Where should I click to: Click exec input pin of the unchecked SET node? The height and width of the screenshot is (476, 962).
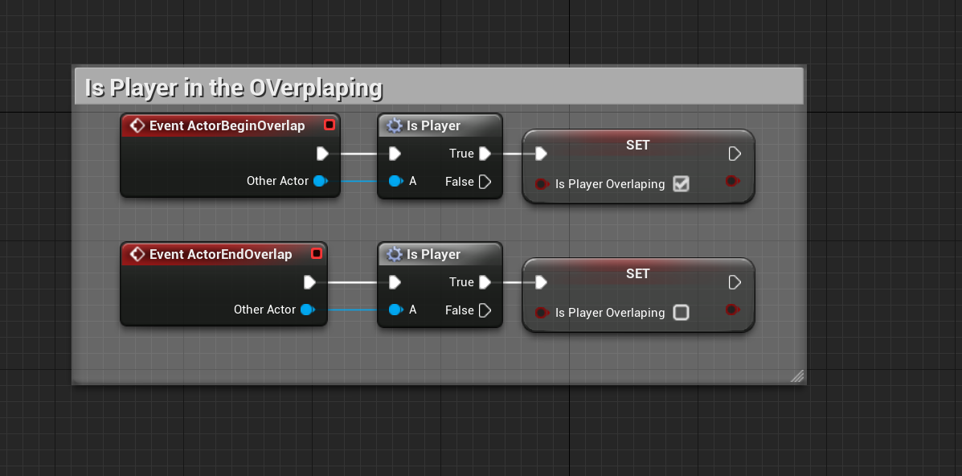point(541,282)
